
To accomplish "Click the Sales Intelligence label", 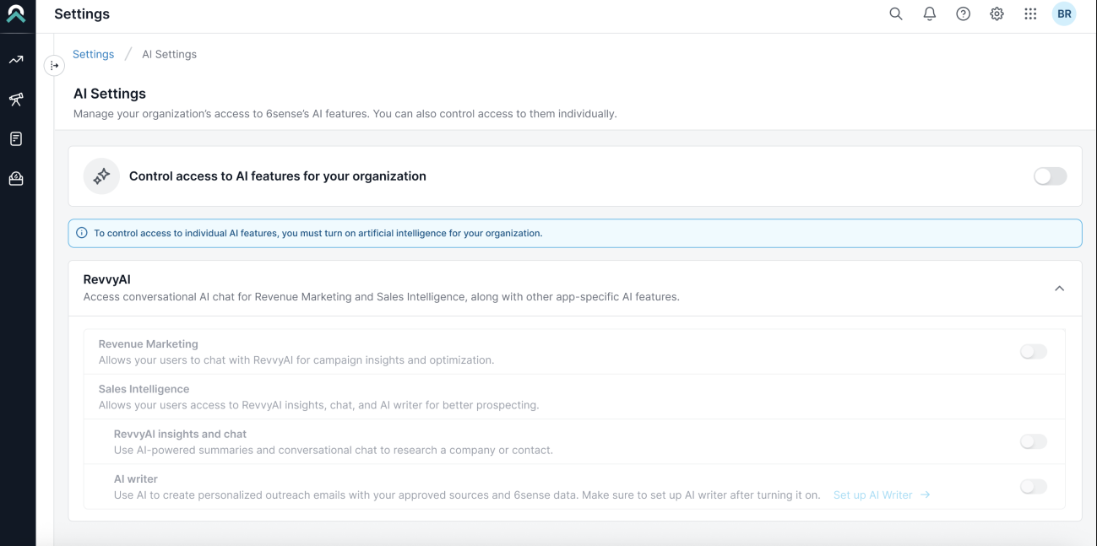I will click(144, 389).
